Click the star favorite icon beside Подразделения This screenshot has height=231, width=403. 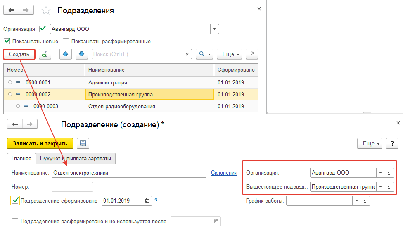47,11
